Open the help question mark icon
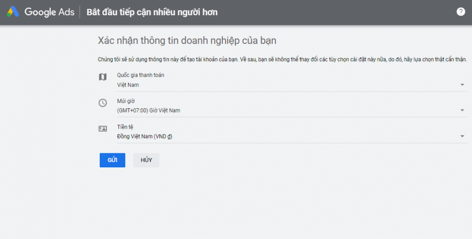472x239 pixels. coord(460,12)
